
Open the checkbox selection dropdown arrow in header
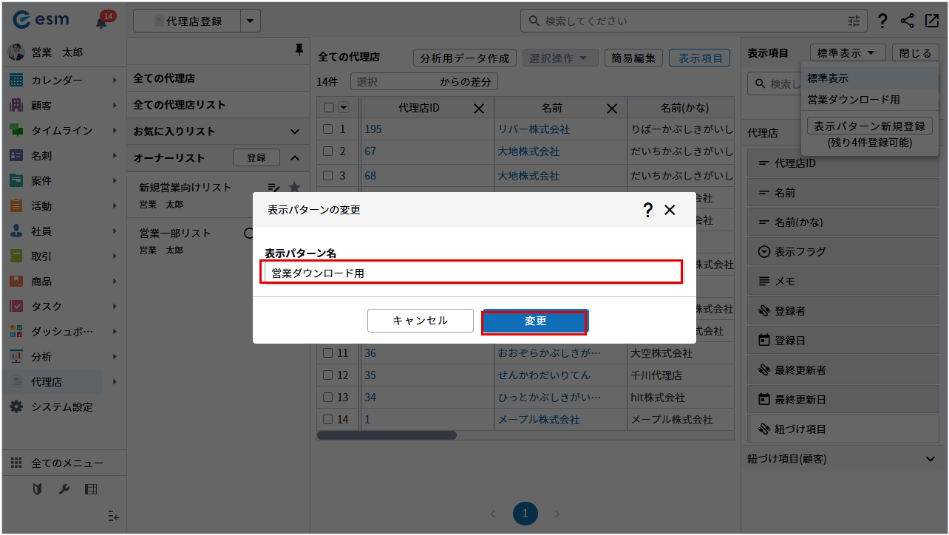click(x=344, y=108)
